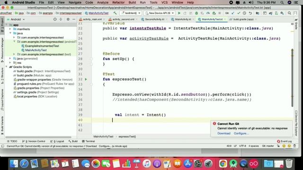303x170 pixels.
Task: Open the New Device API 28 dropdown
Action: tap(160, 13)
